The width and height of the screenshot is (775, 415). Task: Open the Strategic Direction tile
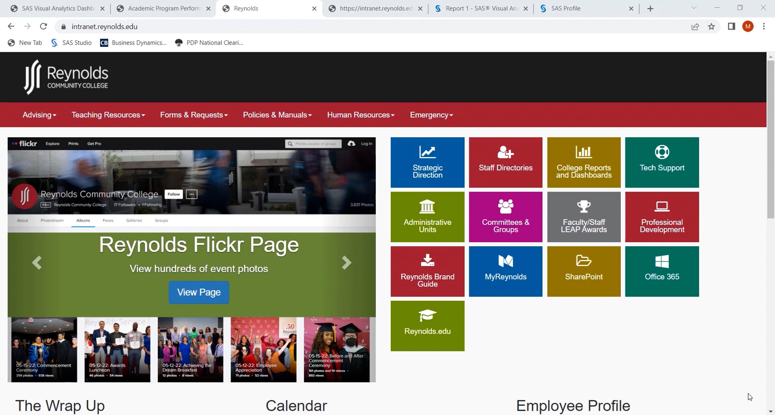point(427,162)
